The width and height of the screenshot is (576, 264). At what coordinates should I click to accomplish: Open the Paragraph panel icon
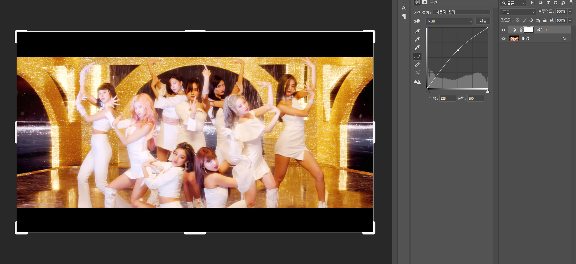(x=404, y=16)
